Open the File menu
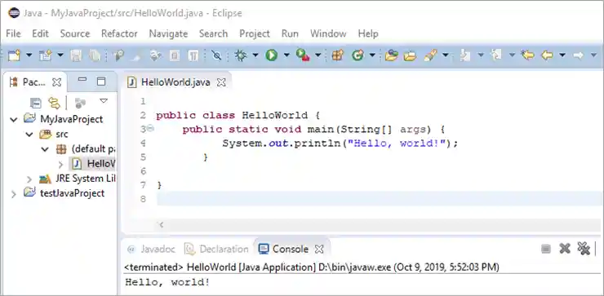The width and height of the screenshot is (604, 296). pos(13,34)
